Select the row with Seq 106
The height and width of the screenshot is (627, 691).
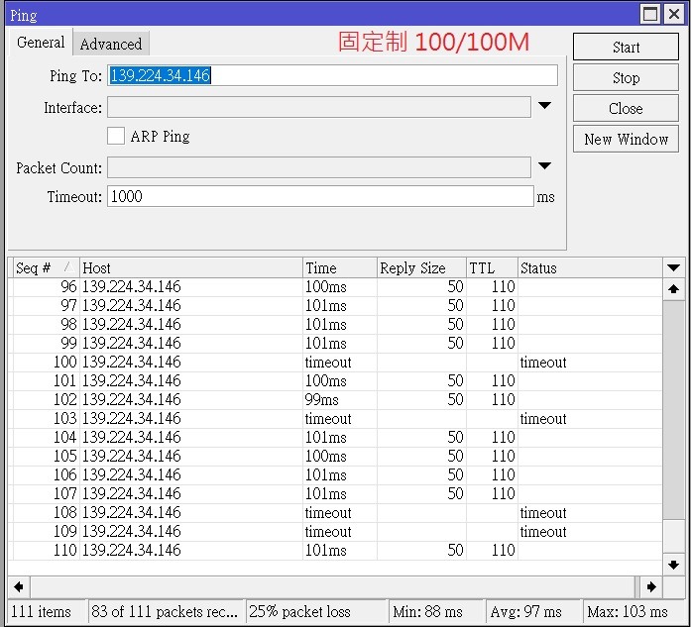(337, 475)
